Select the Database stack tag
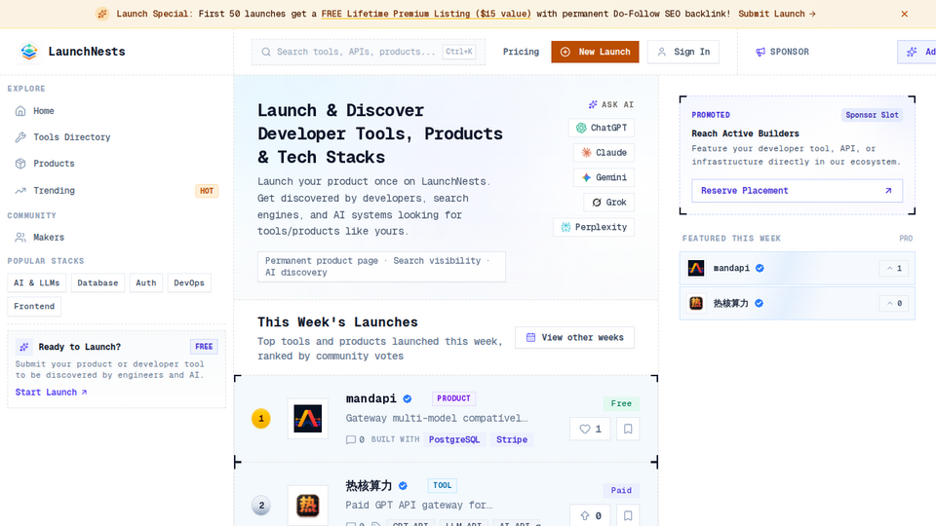This screenshot has height=526, width=936. pos(97,282)
